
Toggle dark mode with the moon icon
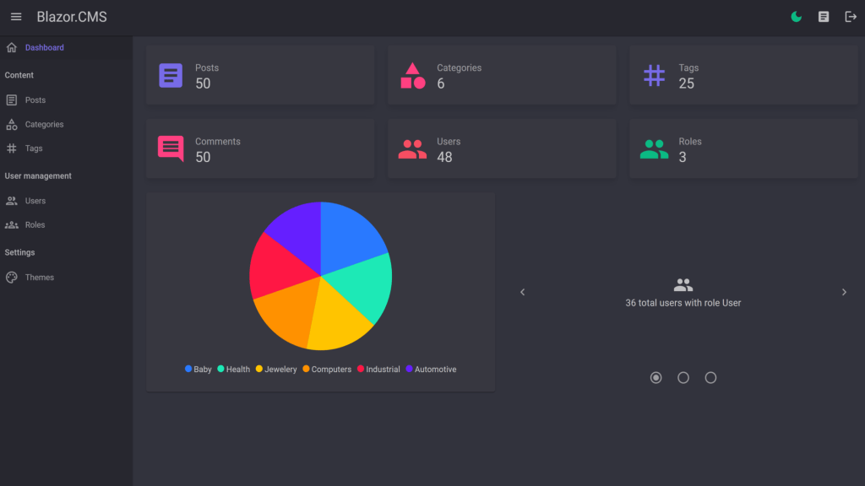[796, 17]
